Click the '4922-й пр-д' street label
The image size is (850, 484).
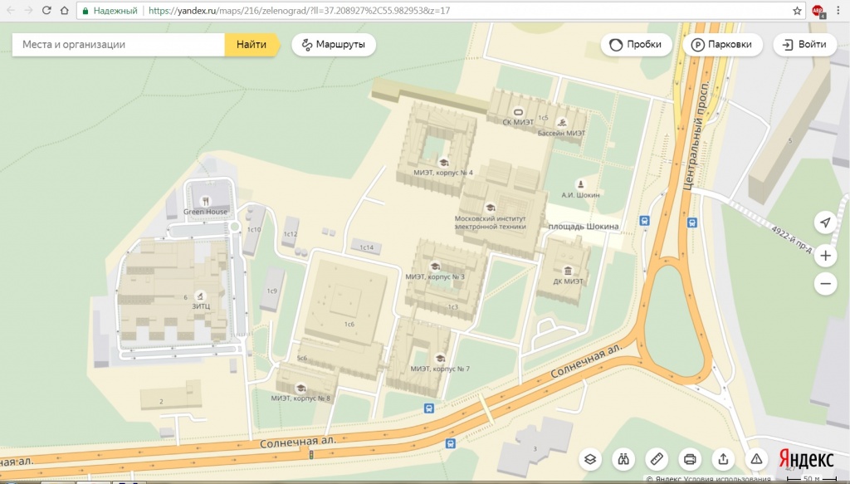pos(792,239)
